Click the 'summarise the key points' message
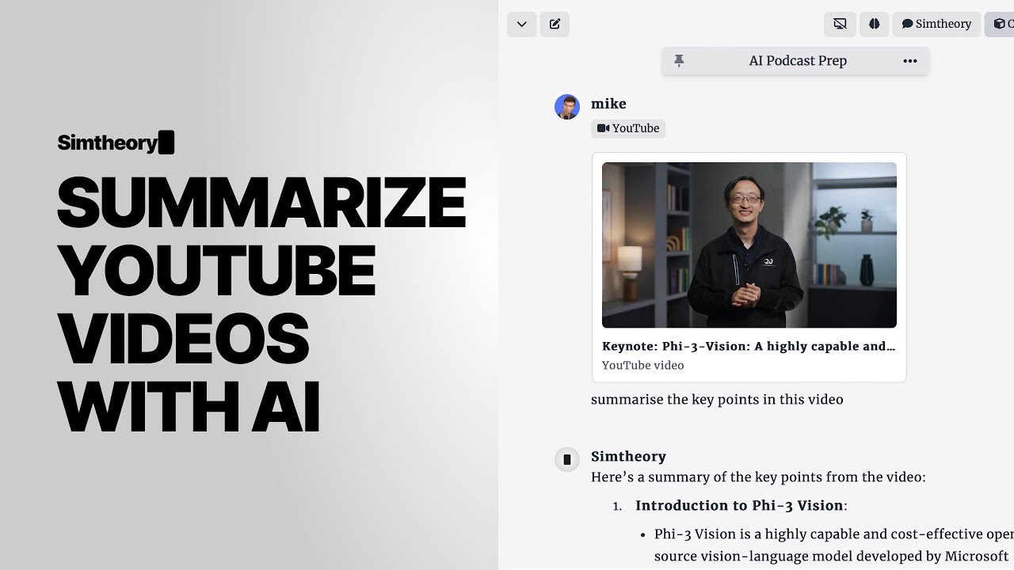Viewport: 1014px width, 570px height. tap(717, 399)
